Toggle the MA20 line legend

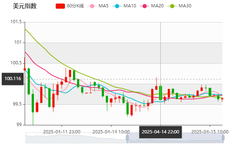coord(152,6)
